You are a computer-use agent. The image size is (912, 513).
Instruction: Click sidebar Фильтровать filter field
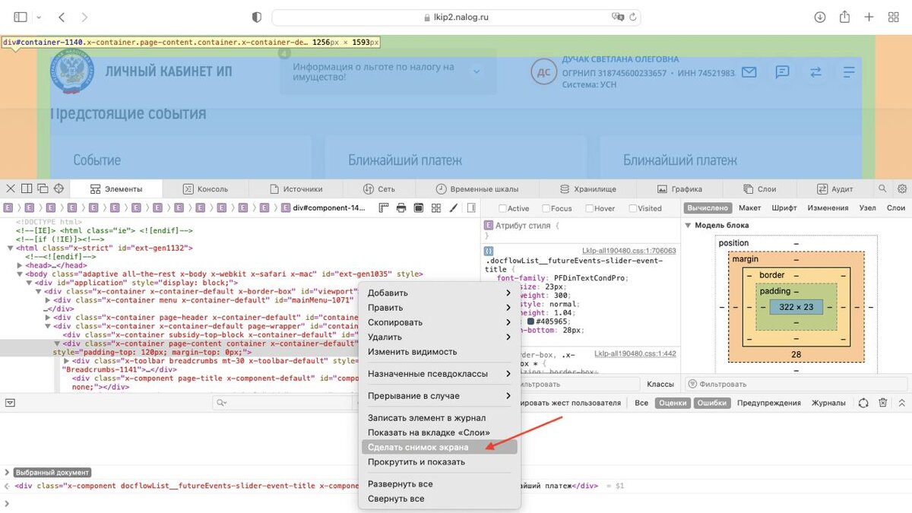pyautogui.click(x=796, y=384)
